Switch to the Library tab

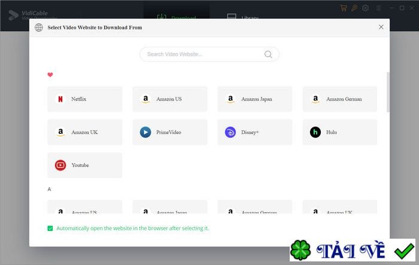242,16
